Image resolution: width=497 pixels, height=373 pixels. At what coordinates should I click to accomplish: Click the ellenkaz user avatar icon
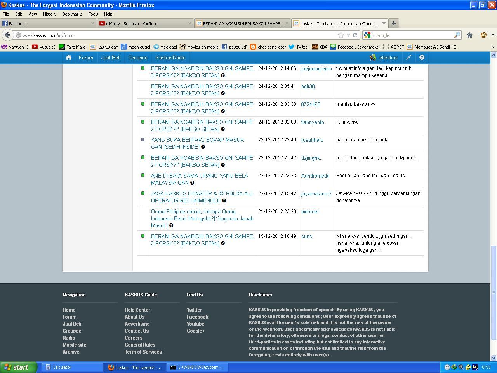click(373, 58)
